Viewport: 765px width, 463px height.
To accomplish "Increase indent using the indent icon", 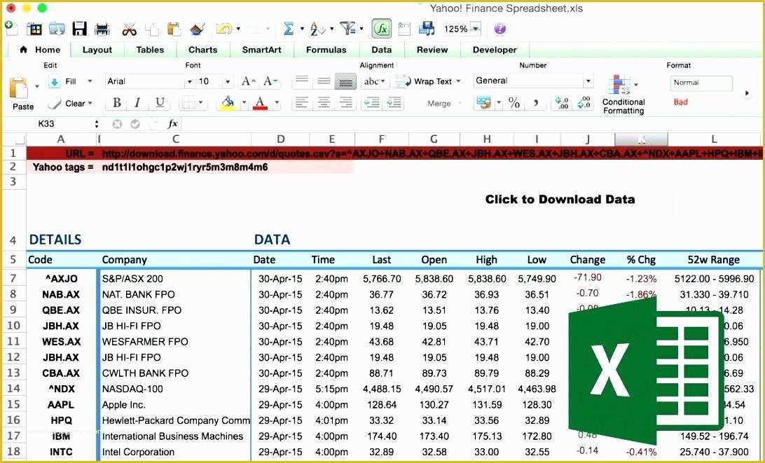I will [393, 103].
